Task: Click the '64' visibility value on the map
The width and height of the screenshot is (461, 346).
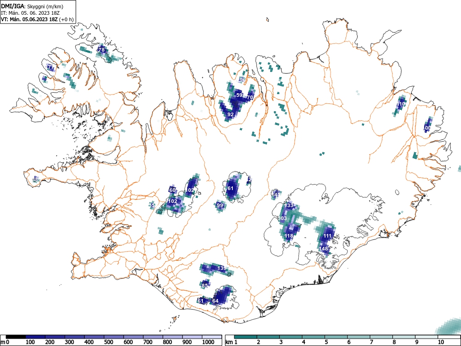Action: (215, 301)
